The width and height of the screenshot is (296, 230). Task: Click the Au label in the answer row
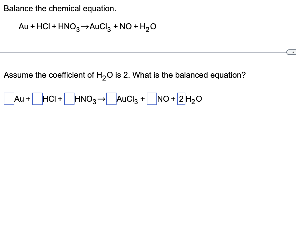pos(19,99)
